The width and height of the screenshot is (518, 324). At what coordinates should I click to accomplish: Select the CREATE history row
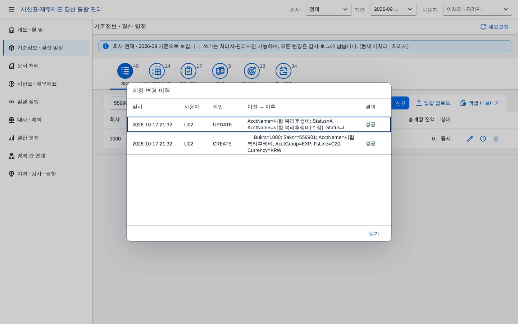click(x=259, y=144)
